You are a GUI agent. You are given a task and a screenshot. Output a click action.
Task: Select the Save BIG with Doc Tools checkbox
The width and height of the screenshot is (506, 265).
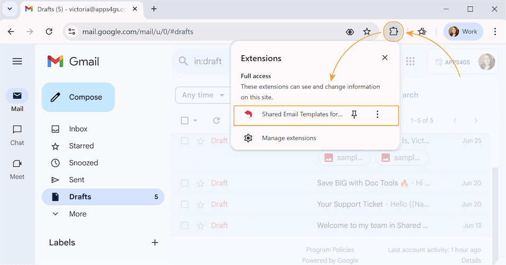184,183
